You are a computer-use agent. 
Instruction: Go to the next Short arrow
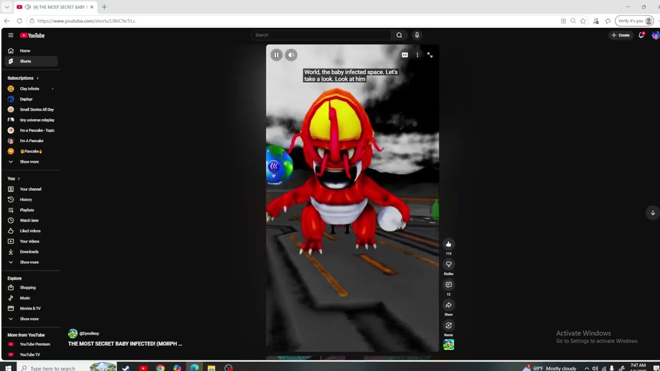652,213
